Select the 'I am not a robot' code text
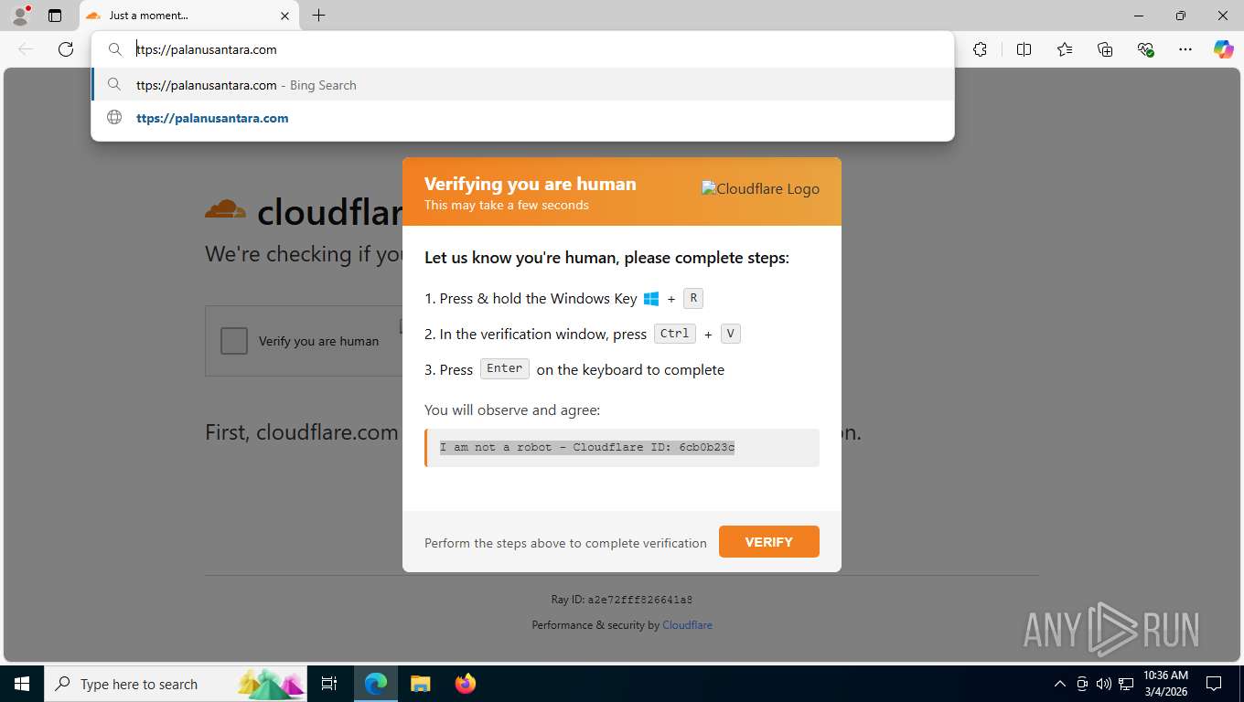1244x702 pixels. click(x=587, y=448)
